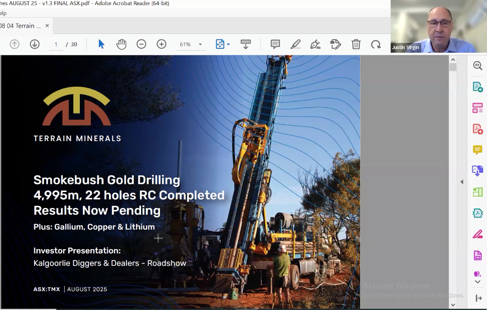Select the draw freehand pen tool
Screen dimensions: 487x310
[x=315, y=44]
